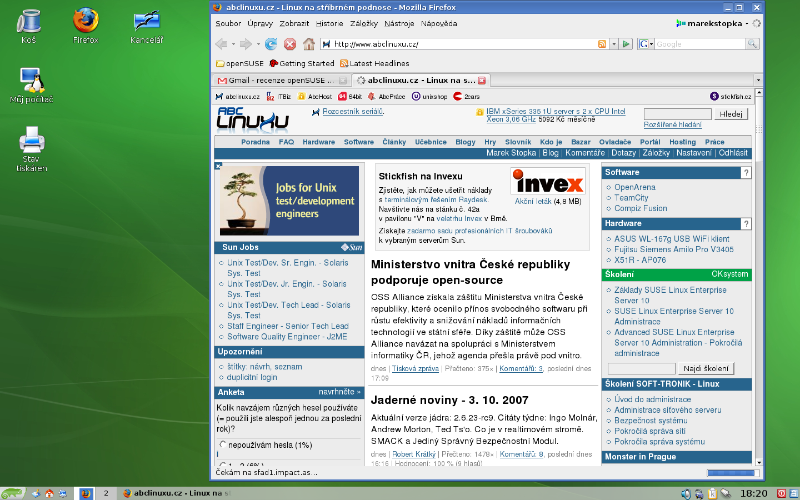Open the Kancelář desktop icon
This screenshot has height=500, width=800.
(147, 27)
